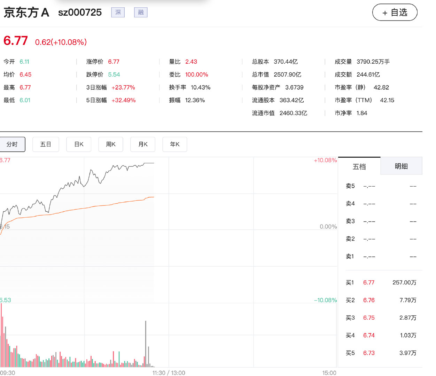
Task: Click the current price 6.77 header
Action: 16,41
